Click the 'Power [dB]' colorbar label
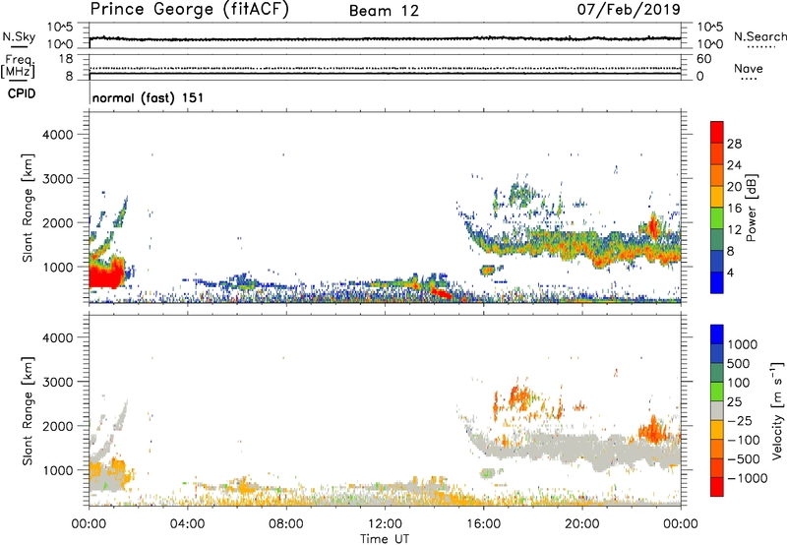Viewport: 787px width, 545px height. click(x=751, y=208)
